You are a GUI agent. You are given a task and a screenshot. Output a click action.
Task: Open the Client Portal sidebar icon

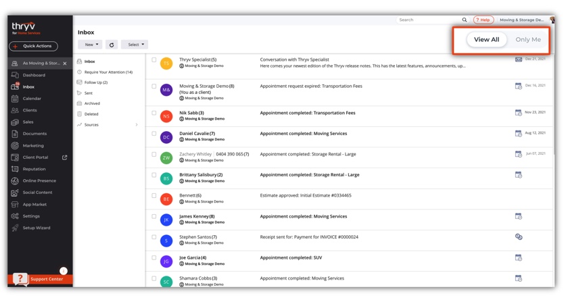(x=15, y=157)
